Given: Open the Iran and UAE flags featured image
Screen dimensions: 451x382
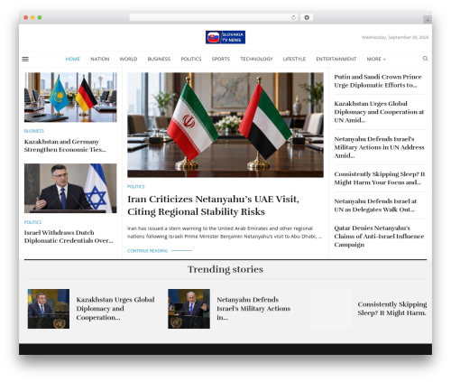Looking at the screenshot, I should (x=225, y=125).
